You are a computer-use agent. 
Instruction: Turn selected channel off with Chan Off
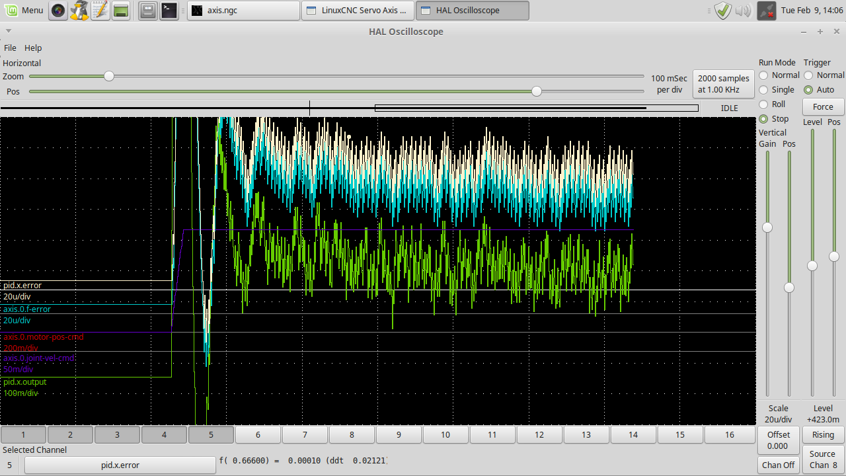778,465
